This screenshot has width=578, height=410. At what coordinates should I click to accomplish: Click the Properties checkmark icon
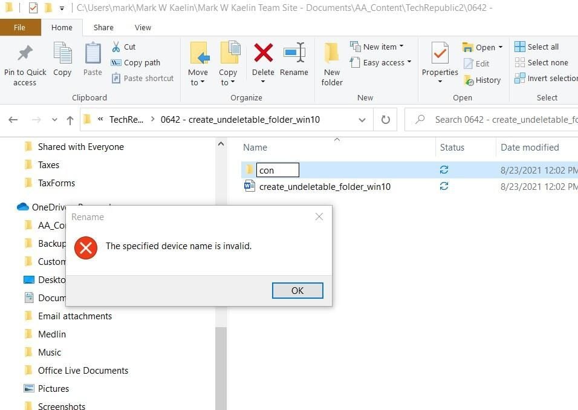pos(440,53)
